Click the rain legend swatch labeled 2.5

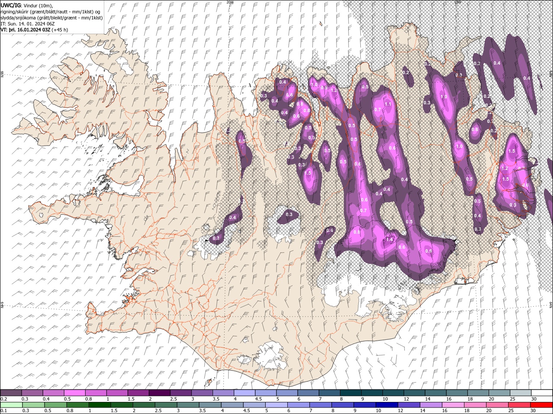point(165,405)
